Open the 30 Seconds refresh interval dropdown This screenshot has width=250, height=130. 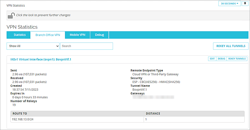(229, 4)
